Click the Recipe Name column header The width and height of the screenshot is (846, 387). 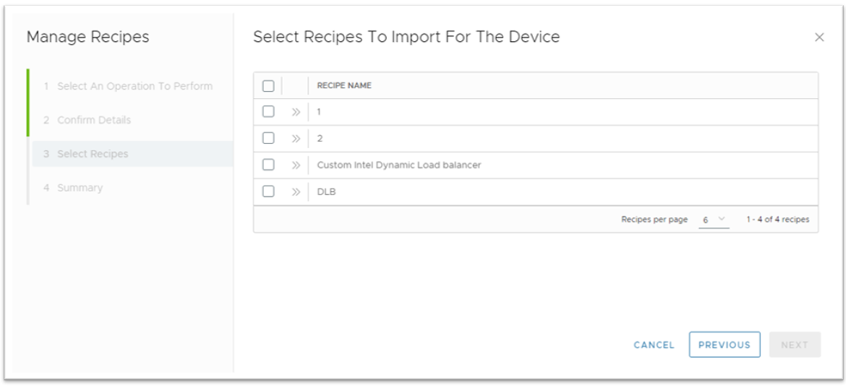click(x=344, y=86)
